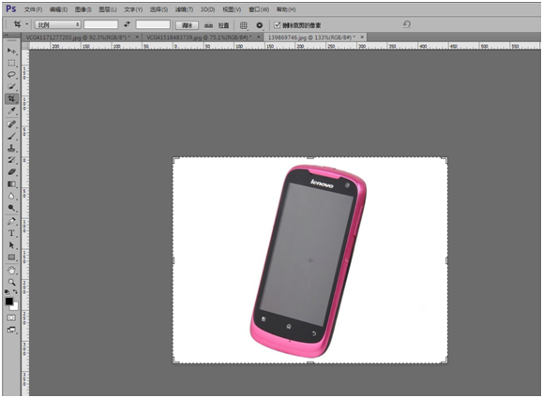Select the Crop tool in toolbox
This screenshot has width=543, height=398.
(x=12, y=99)
